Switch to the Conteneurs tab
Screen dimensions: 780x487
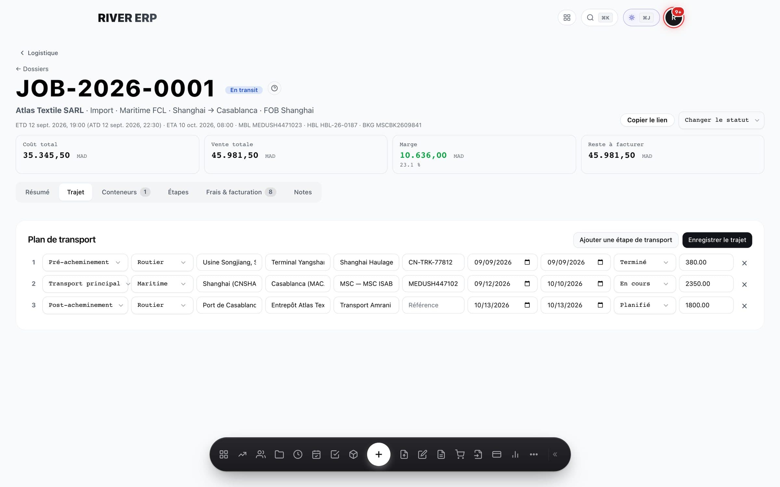(126, 192)
